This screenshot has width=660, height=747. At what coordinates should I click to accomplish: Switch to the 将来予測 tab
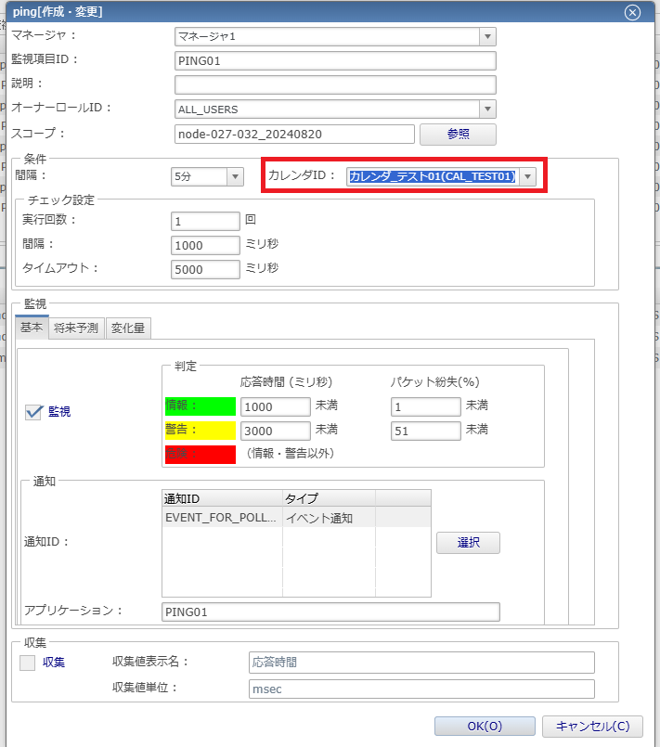[x=77, y=328]
